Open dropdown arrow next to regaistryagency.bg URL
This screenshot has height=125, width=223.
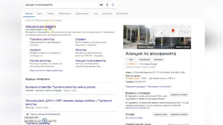tap(49, 30)
